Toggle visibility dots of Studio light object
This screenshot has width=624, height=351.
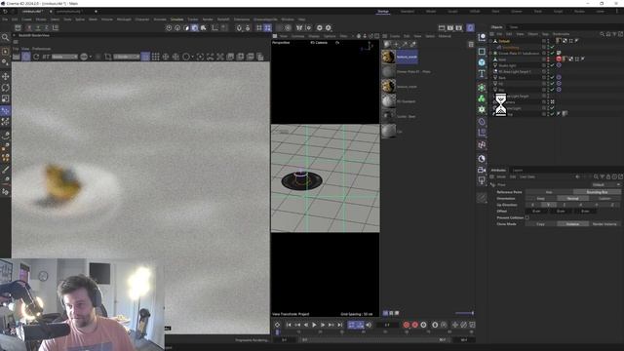tap(548, 65)
